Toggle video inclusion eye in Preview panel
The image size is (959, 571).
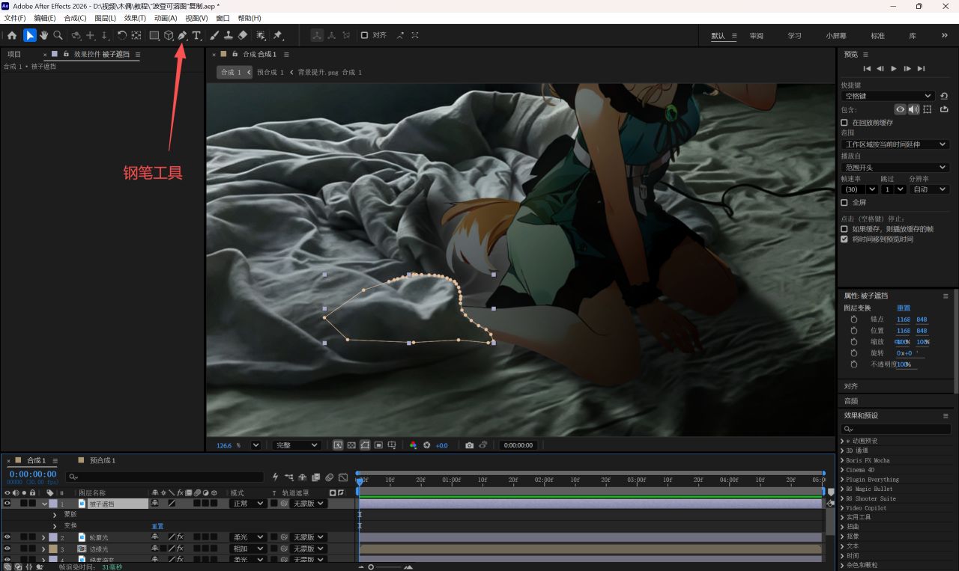pos(900,109)
